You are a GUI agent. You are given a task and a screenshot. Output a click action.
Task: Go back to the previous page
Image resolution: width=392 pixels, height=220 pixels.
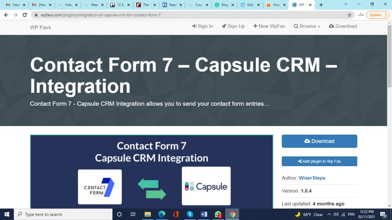(x=6, y=15)
